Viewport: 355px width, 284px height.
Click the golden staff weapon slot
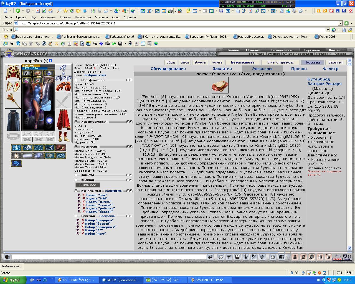(x=13, y=100)
